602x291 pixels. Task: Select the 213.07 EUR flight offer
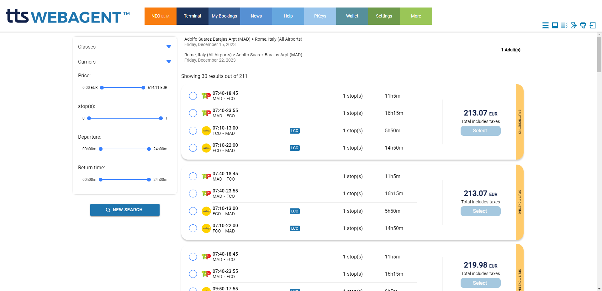pyautogui.click(x=480, y=131)
